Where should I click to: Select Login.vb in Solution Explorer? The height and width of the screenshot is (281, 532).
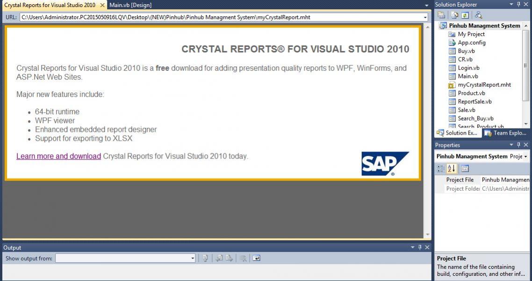click(x=468, y=68)
